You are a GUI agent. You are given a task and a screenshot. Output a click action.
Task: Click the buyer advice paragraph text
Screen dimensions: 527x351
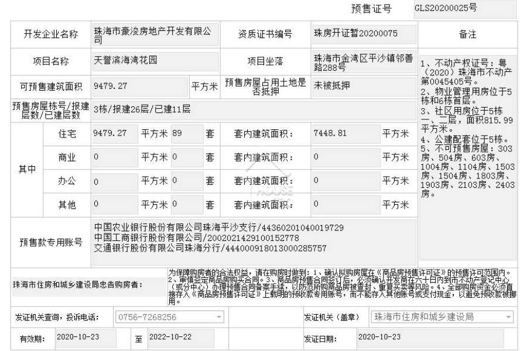[342, 287]
